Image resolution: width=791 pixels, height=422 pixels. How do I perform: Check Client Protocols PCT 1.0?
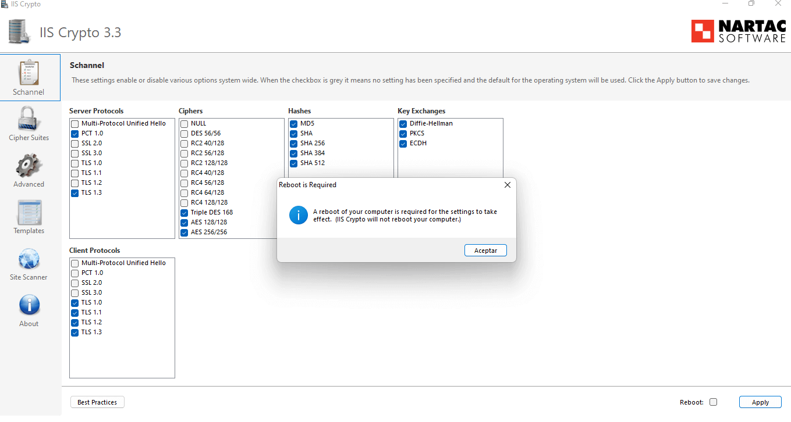75,273
